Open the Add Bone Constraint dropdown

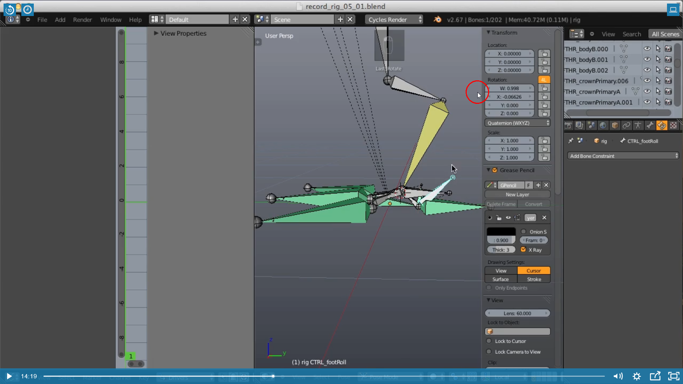point(623,156)
